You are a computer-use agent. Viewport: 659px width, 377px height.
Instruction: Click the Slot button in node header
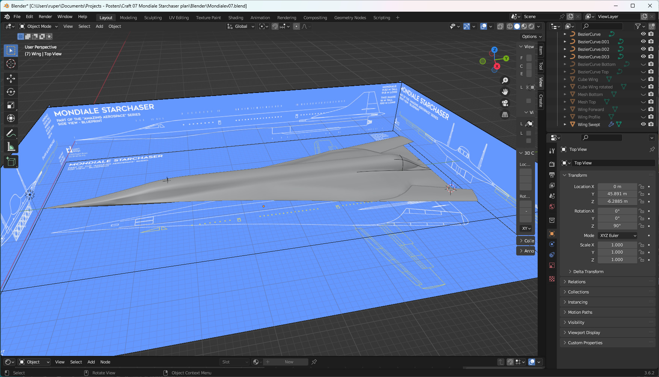point(235,362)
